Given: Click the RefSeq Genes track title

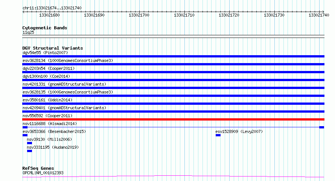Looking at the screenshot, I should coord(38,169).
